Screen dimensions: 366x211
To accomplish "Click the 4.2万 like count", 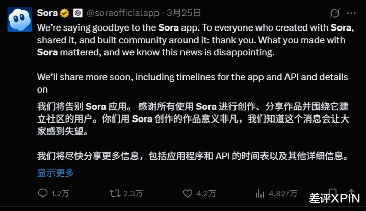I will pyautogui.click(x=206, y=193).
